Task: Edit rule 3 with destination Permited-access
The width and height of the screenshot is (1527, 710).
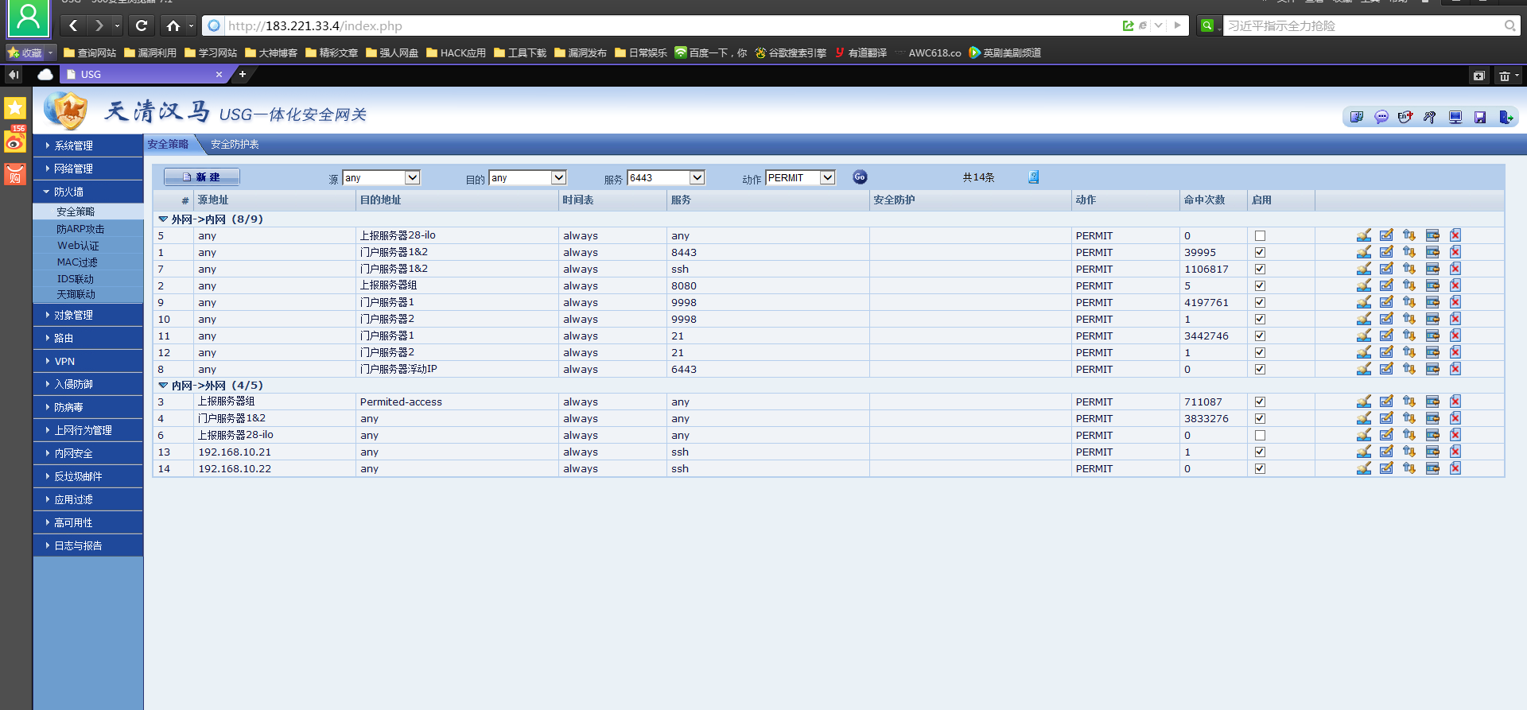Action: (1386, 402)
